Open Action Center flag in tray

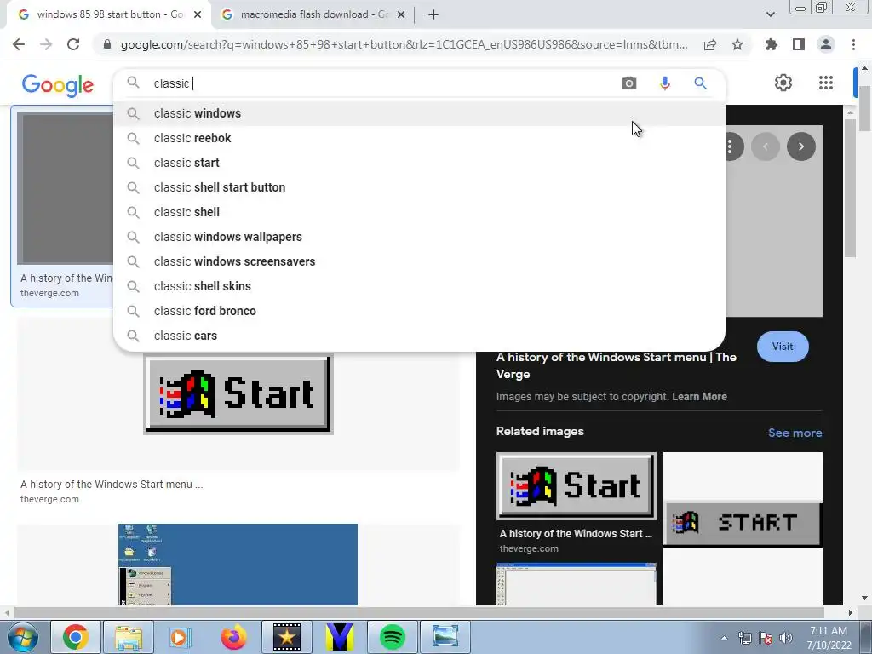click(x=766, y=638)
